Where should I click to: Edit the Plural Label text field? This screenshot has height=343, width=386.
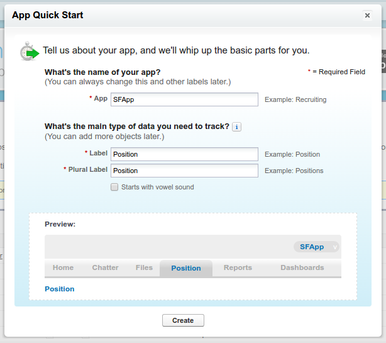184,171
